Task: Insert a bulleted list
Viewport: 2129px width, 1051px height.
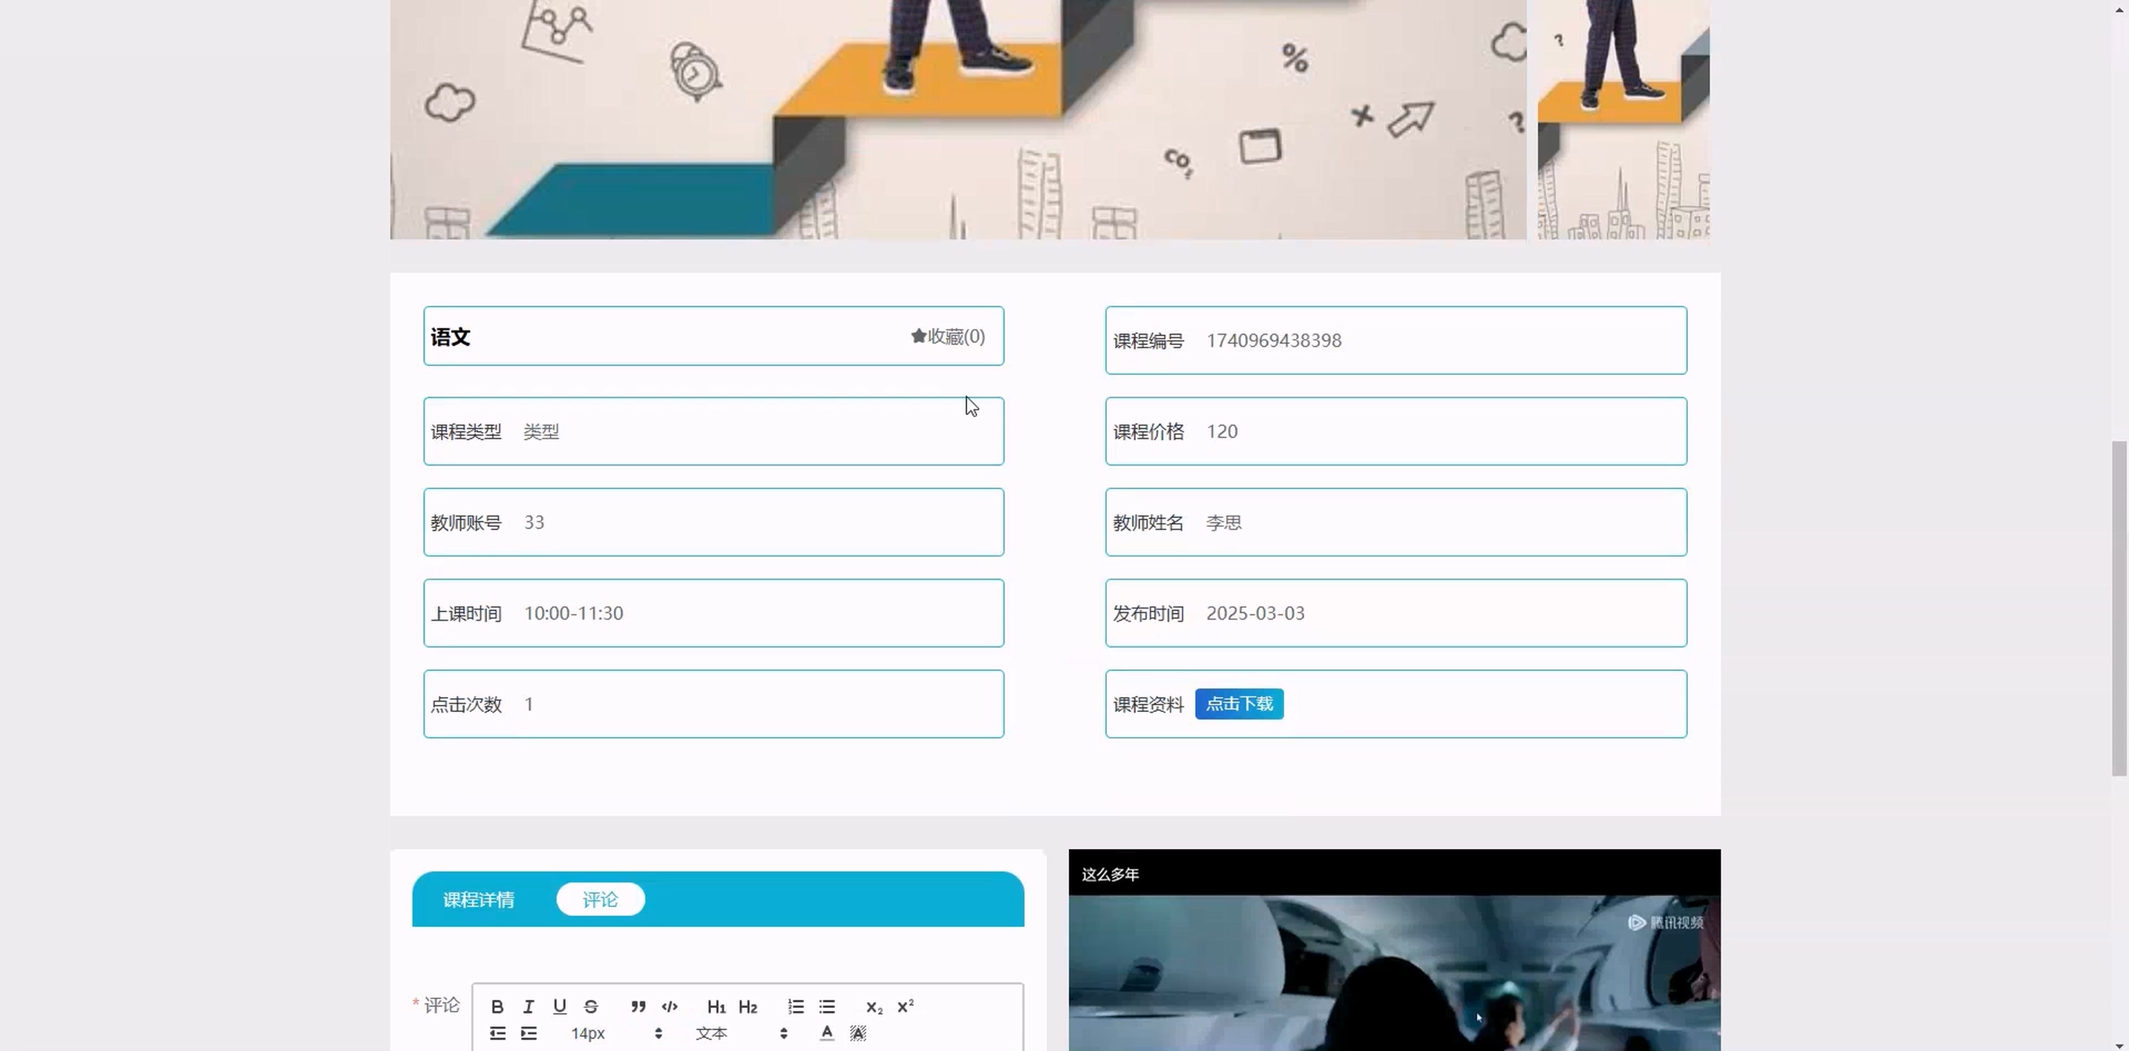Action: [827, 1006]
